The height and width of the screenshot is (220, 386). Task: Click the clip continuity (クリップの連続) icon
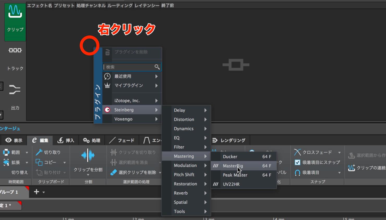coord(351,168)
